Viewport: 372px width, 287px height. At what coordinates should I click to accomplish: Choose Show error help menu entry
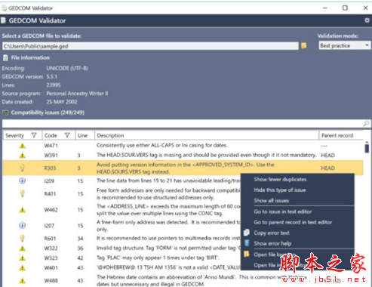pyautogui.click(x=272, y=243)
